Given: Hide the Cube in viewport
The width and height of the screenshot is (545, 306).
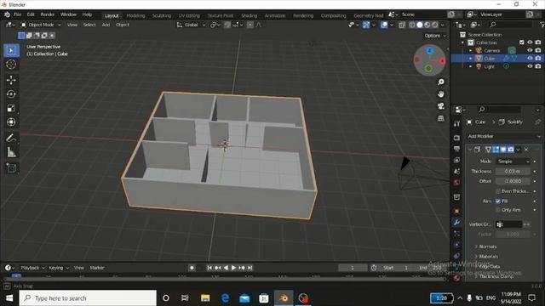Looking at the screenshot, I should pos(530,59).
